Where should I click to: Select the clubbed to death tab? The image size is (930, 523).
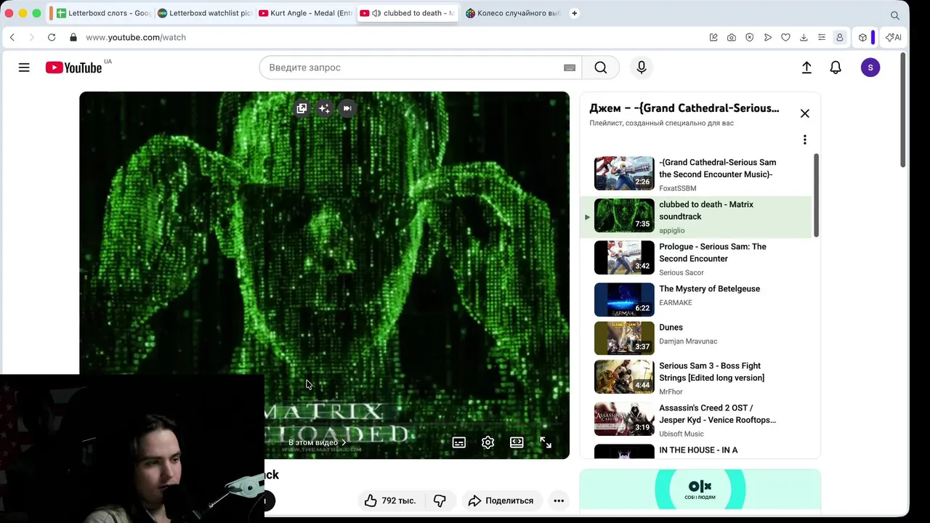[x=408, y=13]
